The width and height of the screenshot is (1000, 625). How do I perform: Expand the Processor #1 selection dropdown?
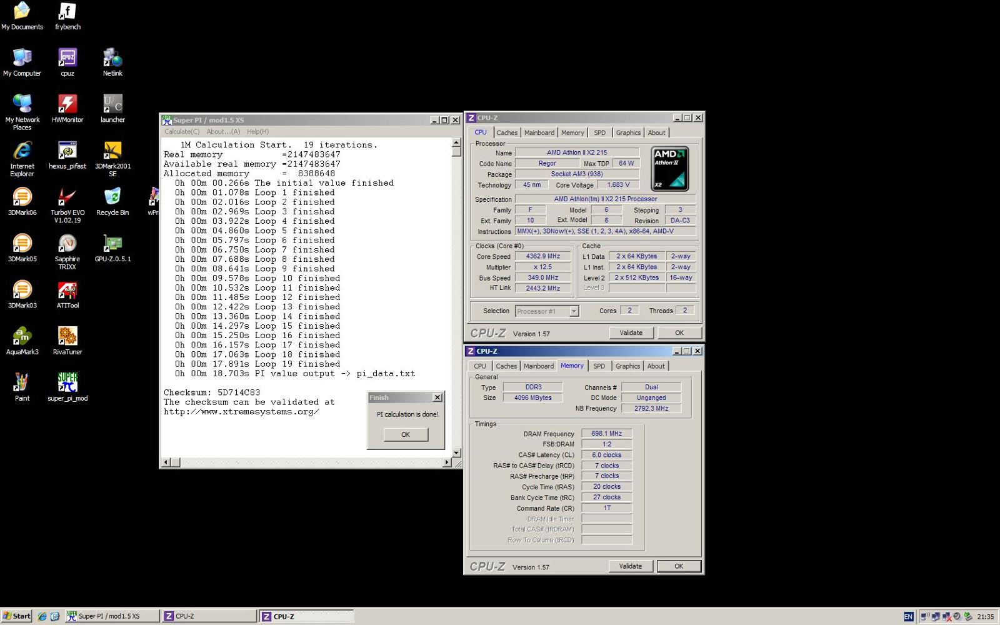coord(574,311)
